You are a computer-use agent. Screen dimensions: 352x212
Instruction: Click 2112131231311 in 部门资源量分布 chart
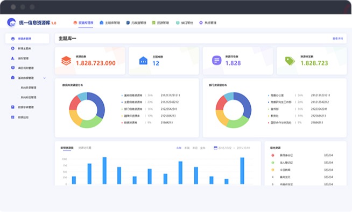point(320,96)
